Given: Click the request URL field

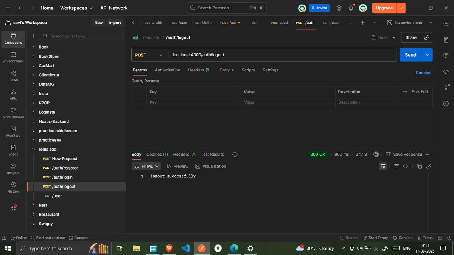Looking at the screenshot, I should (282, 55).
